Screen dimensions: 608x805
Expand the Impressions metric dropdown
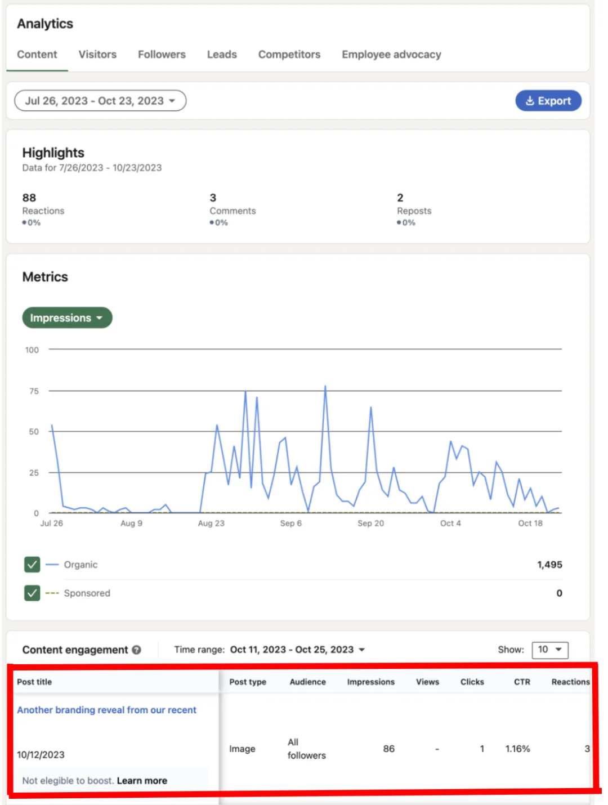67,318
